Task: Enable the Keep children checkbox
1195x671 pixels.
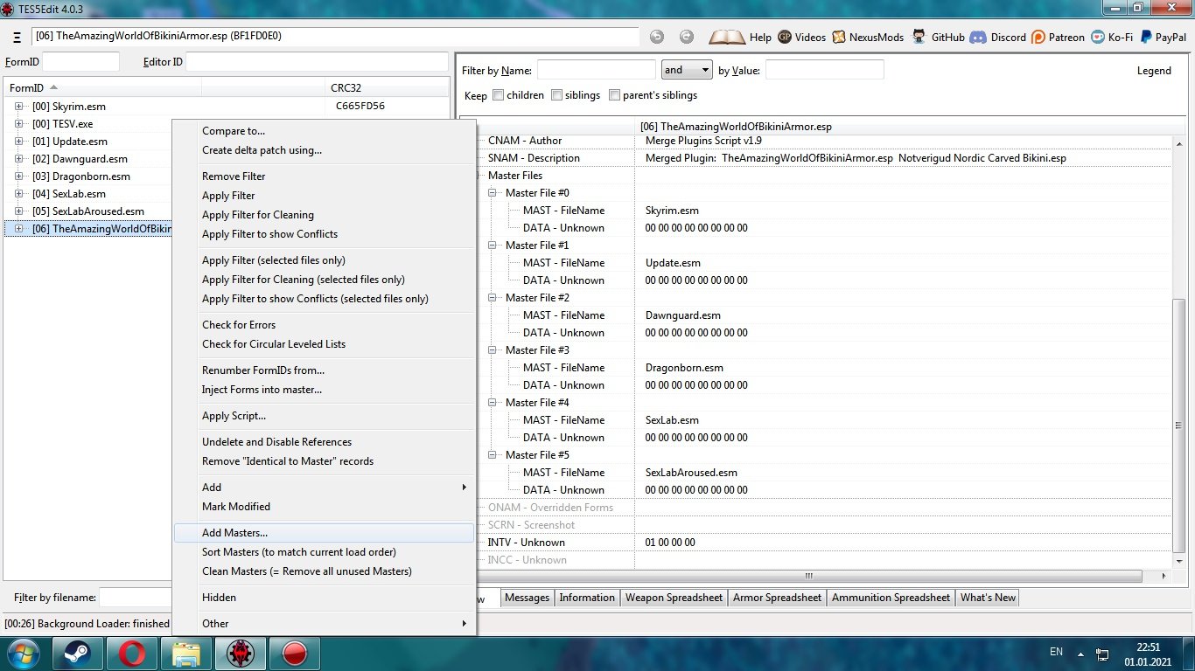Action: (499, 95)
